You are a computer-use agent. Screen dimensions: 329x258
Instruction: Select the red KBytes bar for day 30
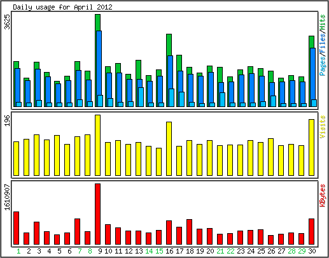(311, 231)
